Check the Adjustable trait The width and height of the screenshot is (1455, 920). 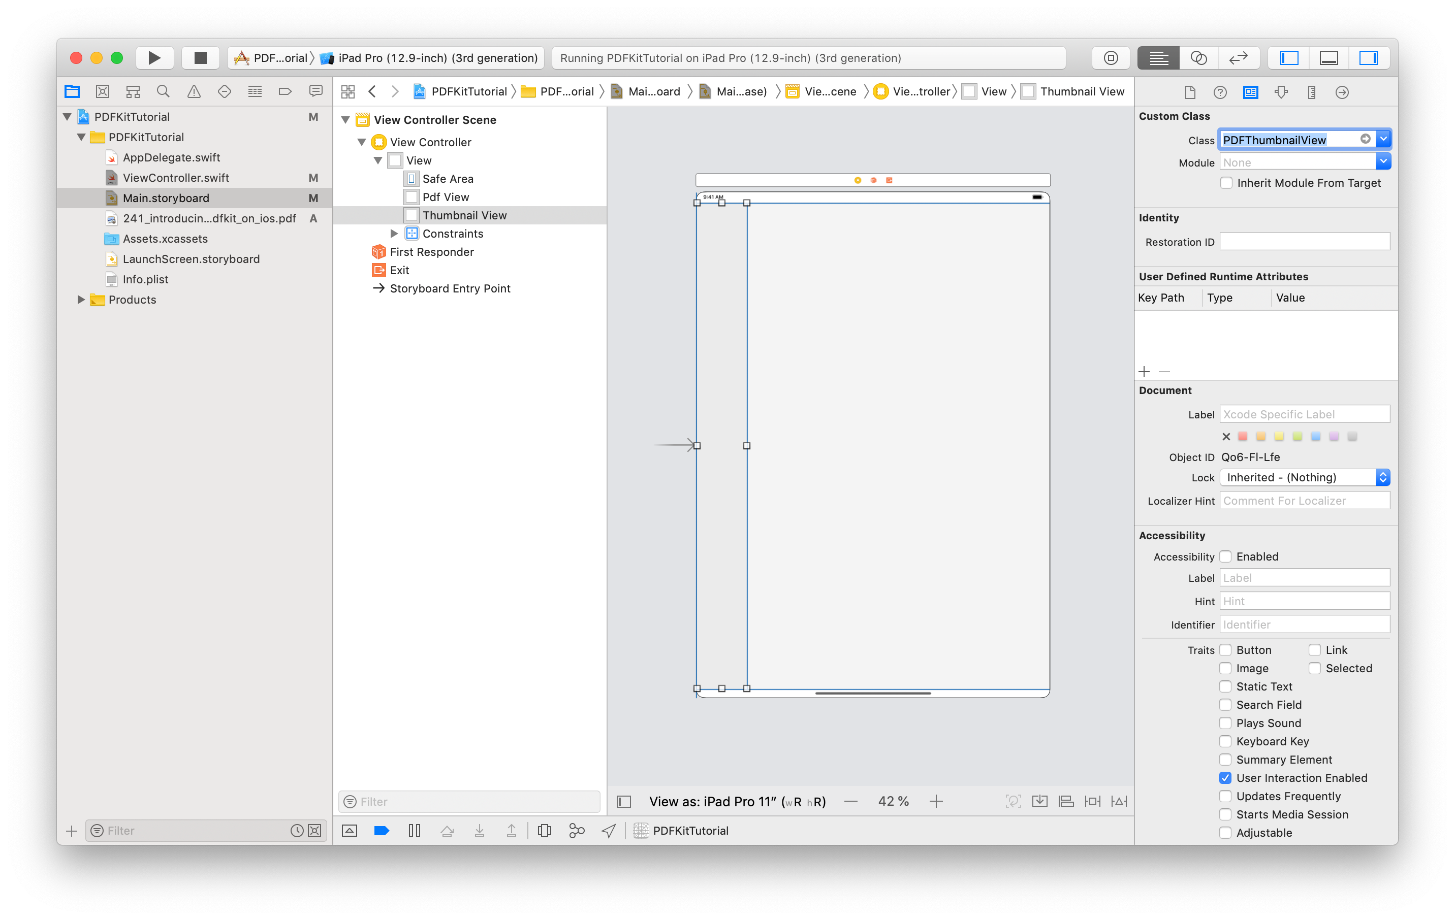point(1225,833)
